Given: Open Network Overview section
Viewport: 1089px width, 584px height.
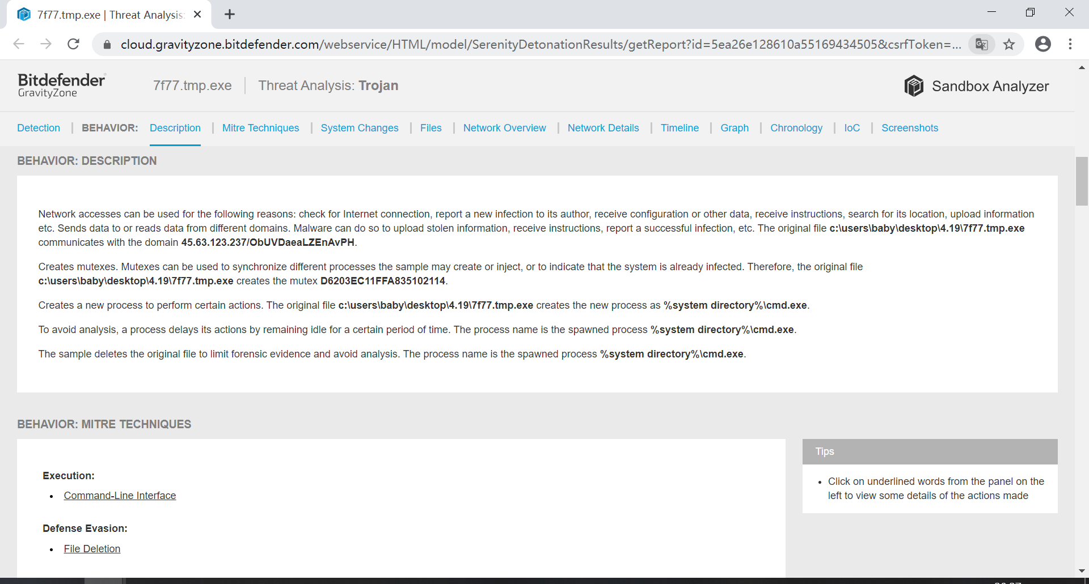Looking at the screenshot, I should point(505,128).
